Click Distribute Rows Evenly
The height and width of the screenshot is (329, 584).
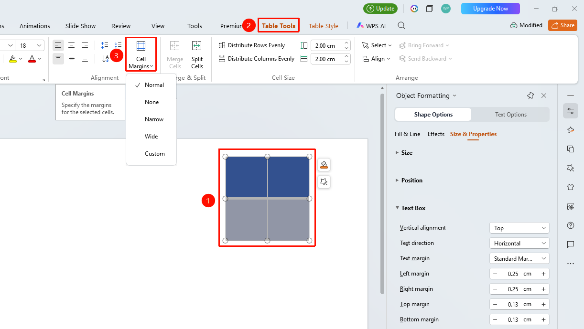click(252, 45)
